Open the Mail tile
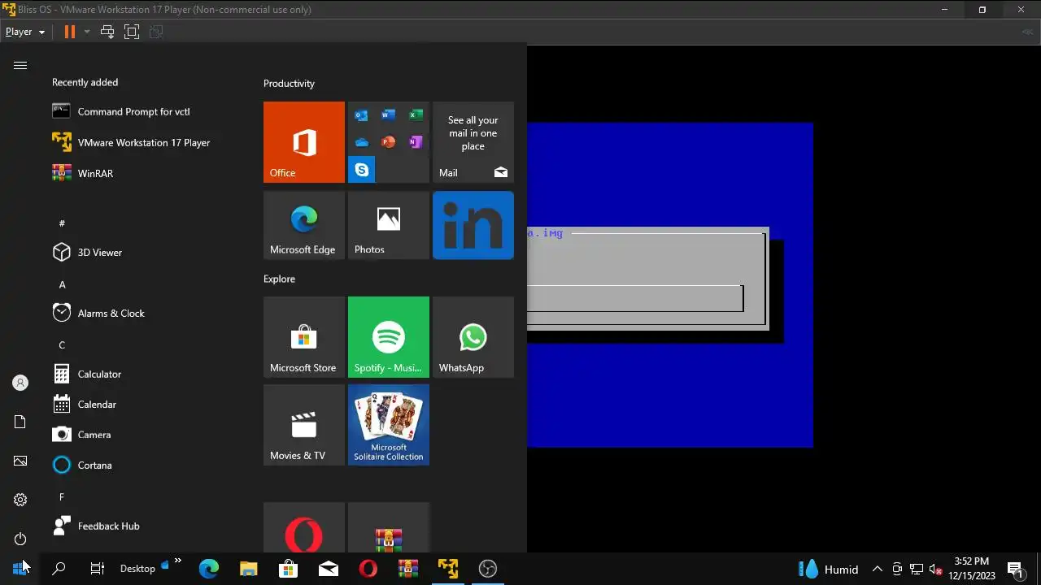Screen dimensions: 1041x585 [x=473, y=142]
